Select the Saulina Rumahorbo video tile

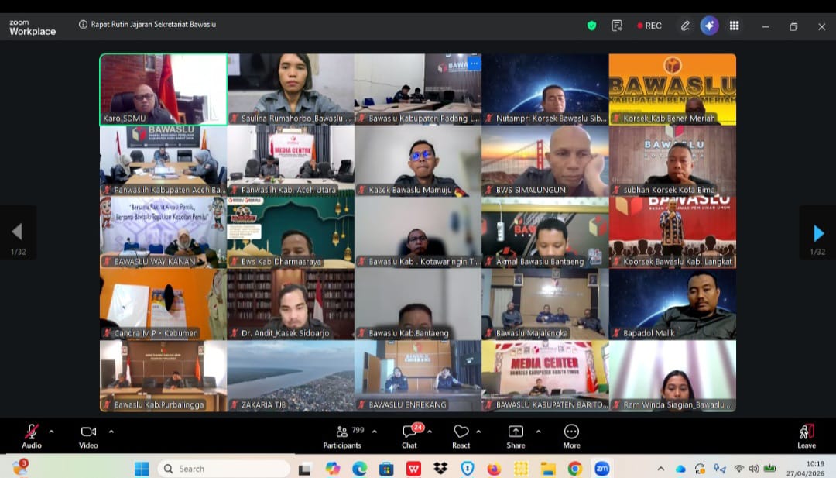290,89
